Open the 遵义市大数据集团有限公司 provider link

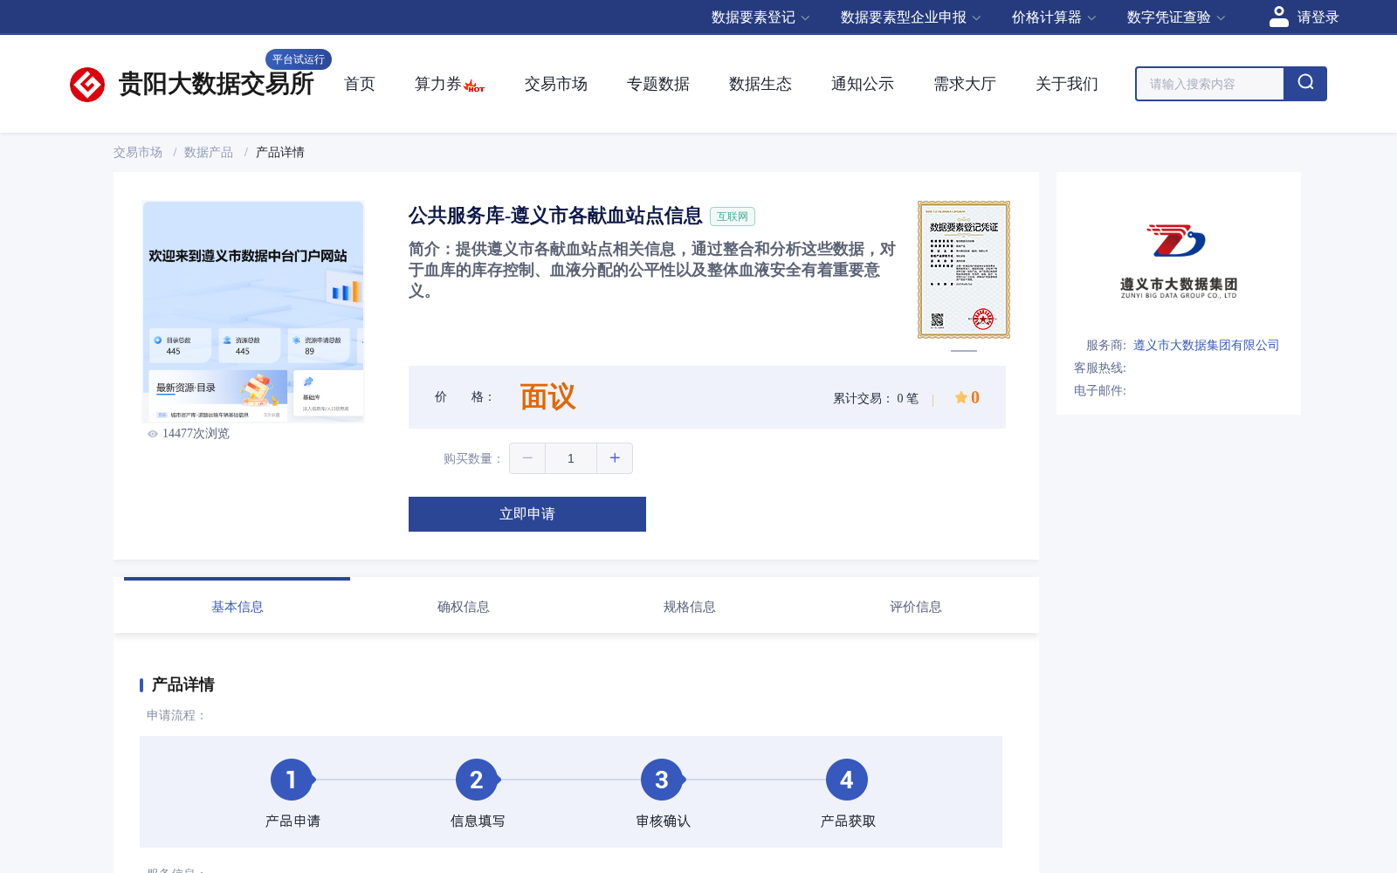click(x=1207, y=345)
